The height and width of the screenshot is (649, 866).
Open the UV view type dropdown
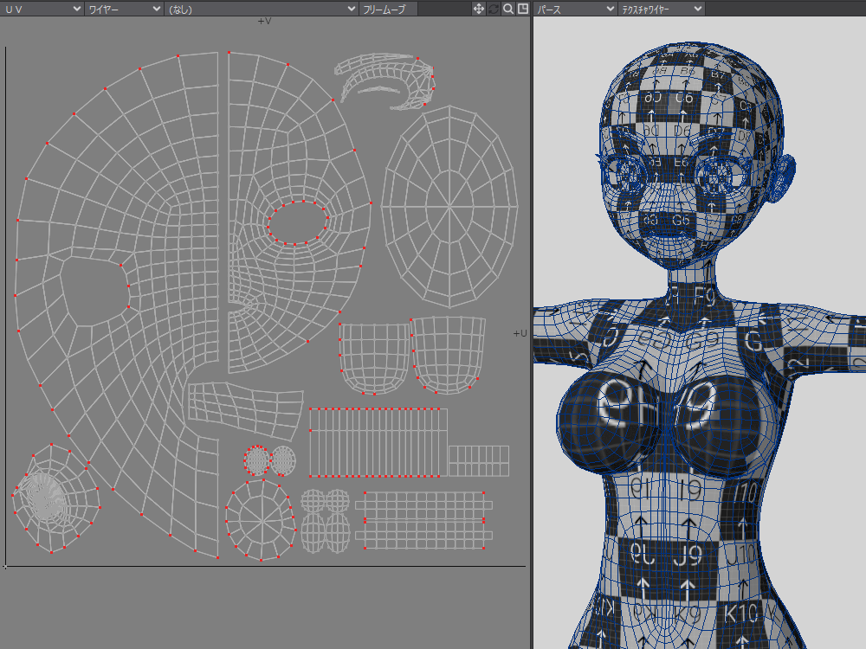click(x=42, y=9)
